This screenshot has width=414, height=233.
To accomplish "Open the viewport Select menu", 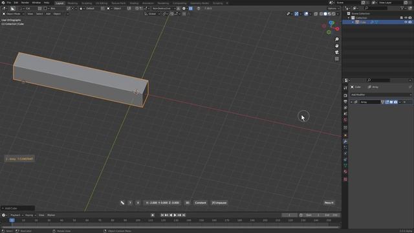I will tap(39, 14).
